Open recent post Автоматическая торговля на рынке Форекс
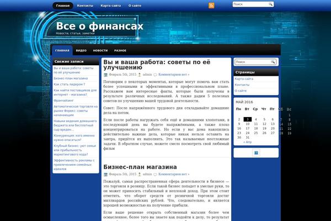The height and width of the screenshot is (221, 331). click(x=76, y=110)
